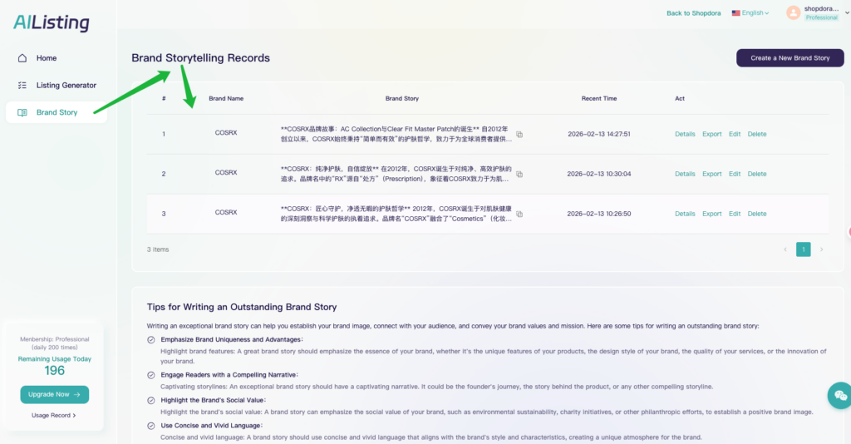The width and height of the screenshot is (851, 444).
Task: Click the user avatar profile icon
Action: (794, 12)
